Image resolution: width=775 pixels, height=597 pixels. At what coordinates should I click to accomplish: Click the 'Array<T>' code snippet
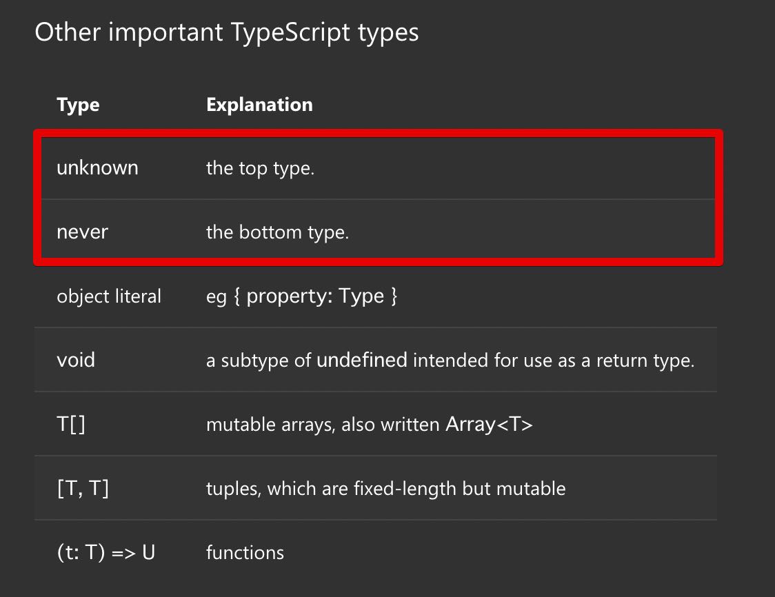click(x=489, y=424)
